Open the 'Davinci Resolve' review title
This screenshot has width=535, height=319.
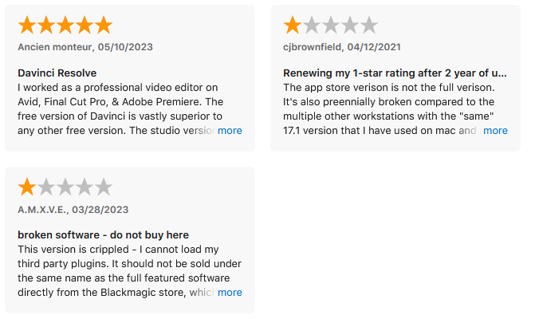pos(57,73)
